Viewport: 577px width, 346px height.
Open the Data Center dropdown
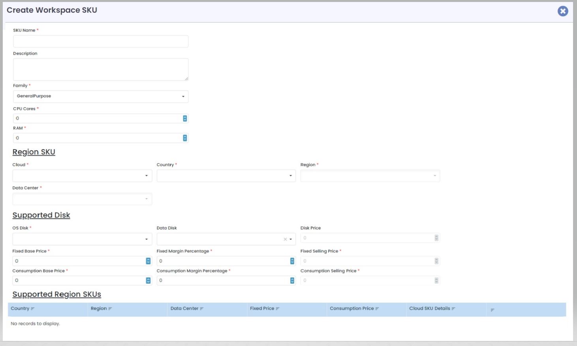click(82, 199)
